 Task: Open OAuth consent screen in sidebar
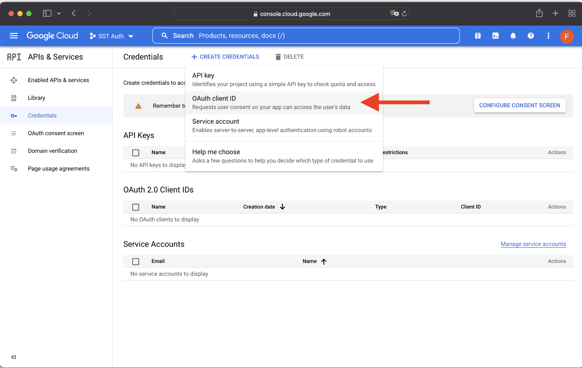pos(56,133)
